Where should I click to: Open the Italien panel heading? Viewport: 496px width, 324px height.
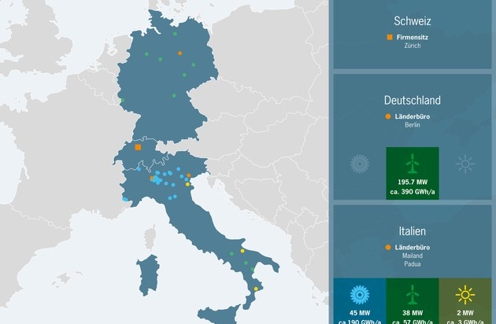coord(413,231)
